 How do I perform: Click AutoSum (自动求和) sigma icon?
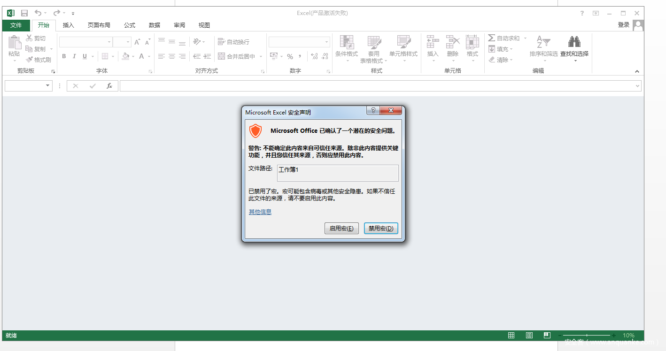492,38
